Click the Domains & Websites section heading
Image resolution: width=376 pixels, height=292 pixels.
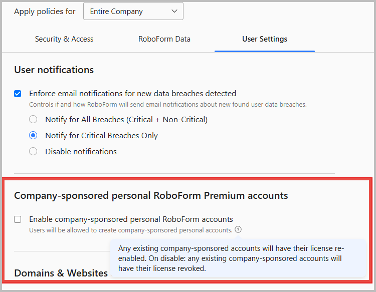[61, 273]
